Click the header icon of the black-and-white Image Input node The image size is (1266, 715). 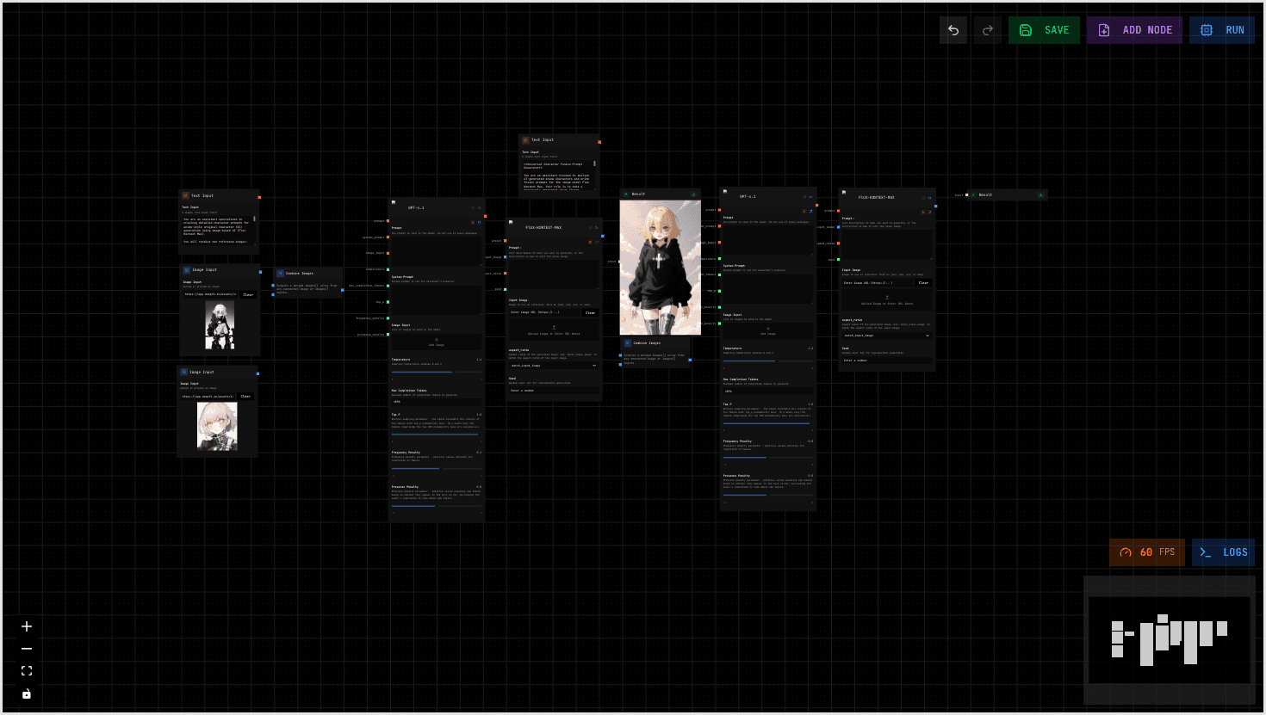click(x=186, y=270)
